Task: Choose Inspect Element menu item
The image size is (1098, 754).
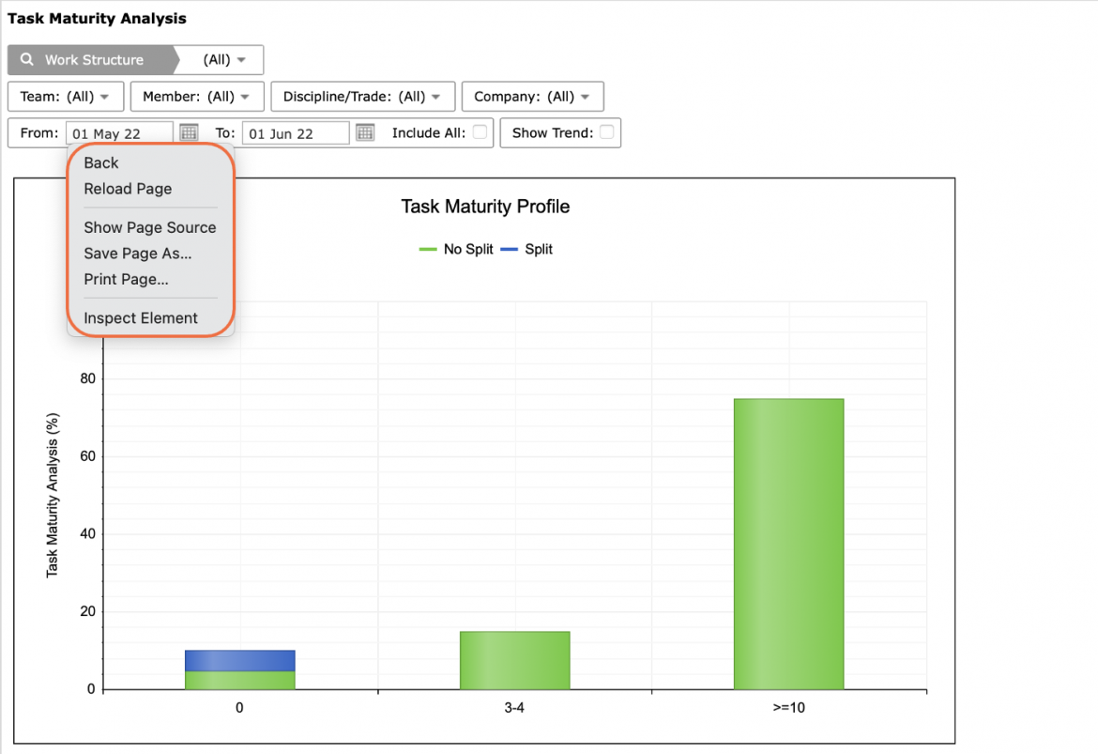Action: pyautogui.click(x=141, y=317)
